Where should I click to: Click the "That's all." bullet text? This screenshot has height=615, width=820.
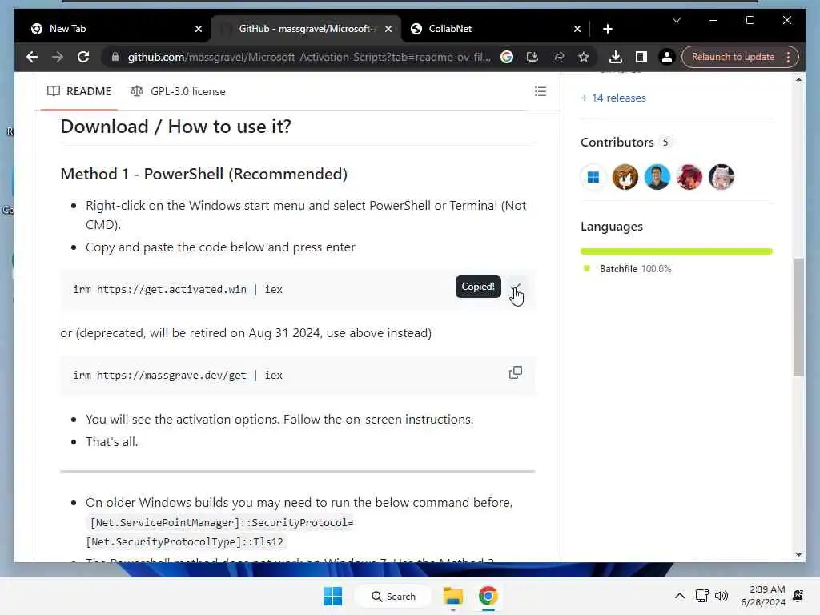tap(112, 442)
